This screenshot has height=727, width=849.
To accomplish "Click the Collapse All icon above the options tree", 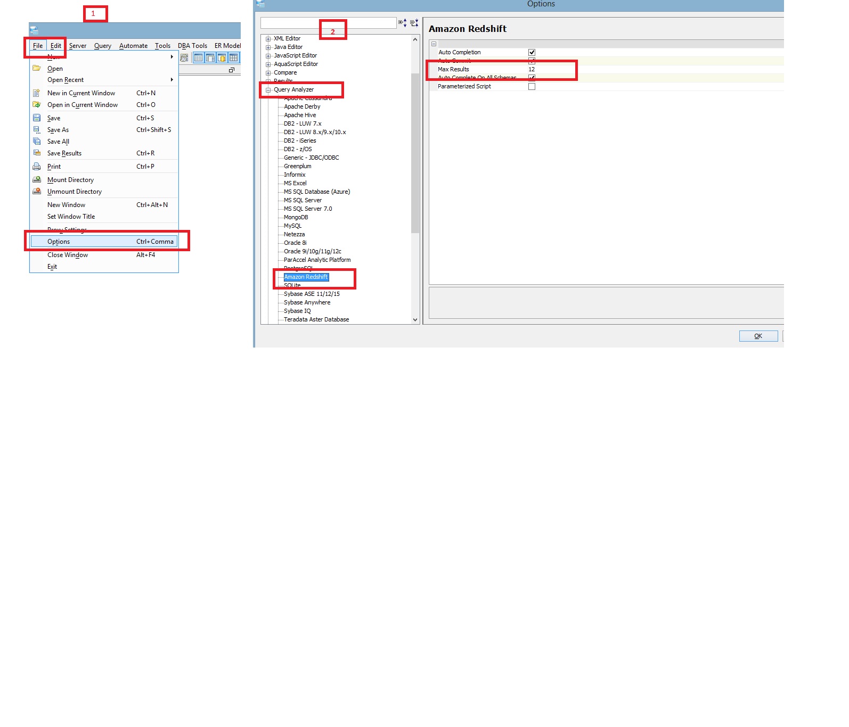I will click(x=414, y=23).
